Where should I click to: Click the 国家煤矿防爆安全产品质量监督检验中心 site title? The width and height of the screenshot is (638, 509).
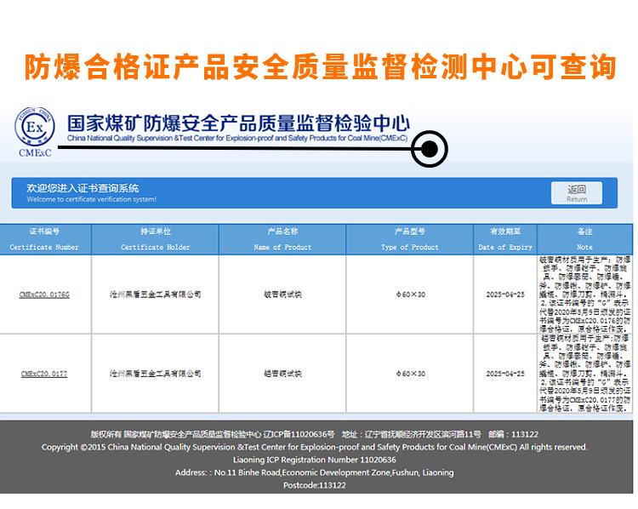click(x=238, y=123)
